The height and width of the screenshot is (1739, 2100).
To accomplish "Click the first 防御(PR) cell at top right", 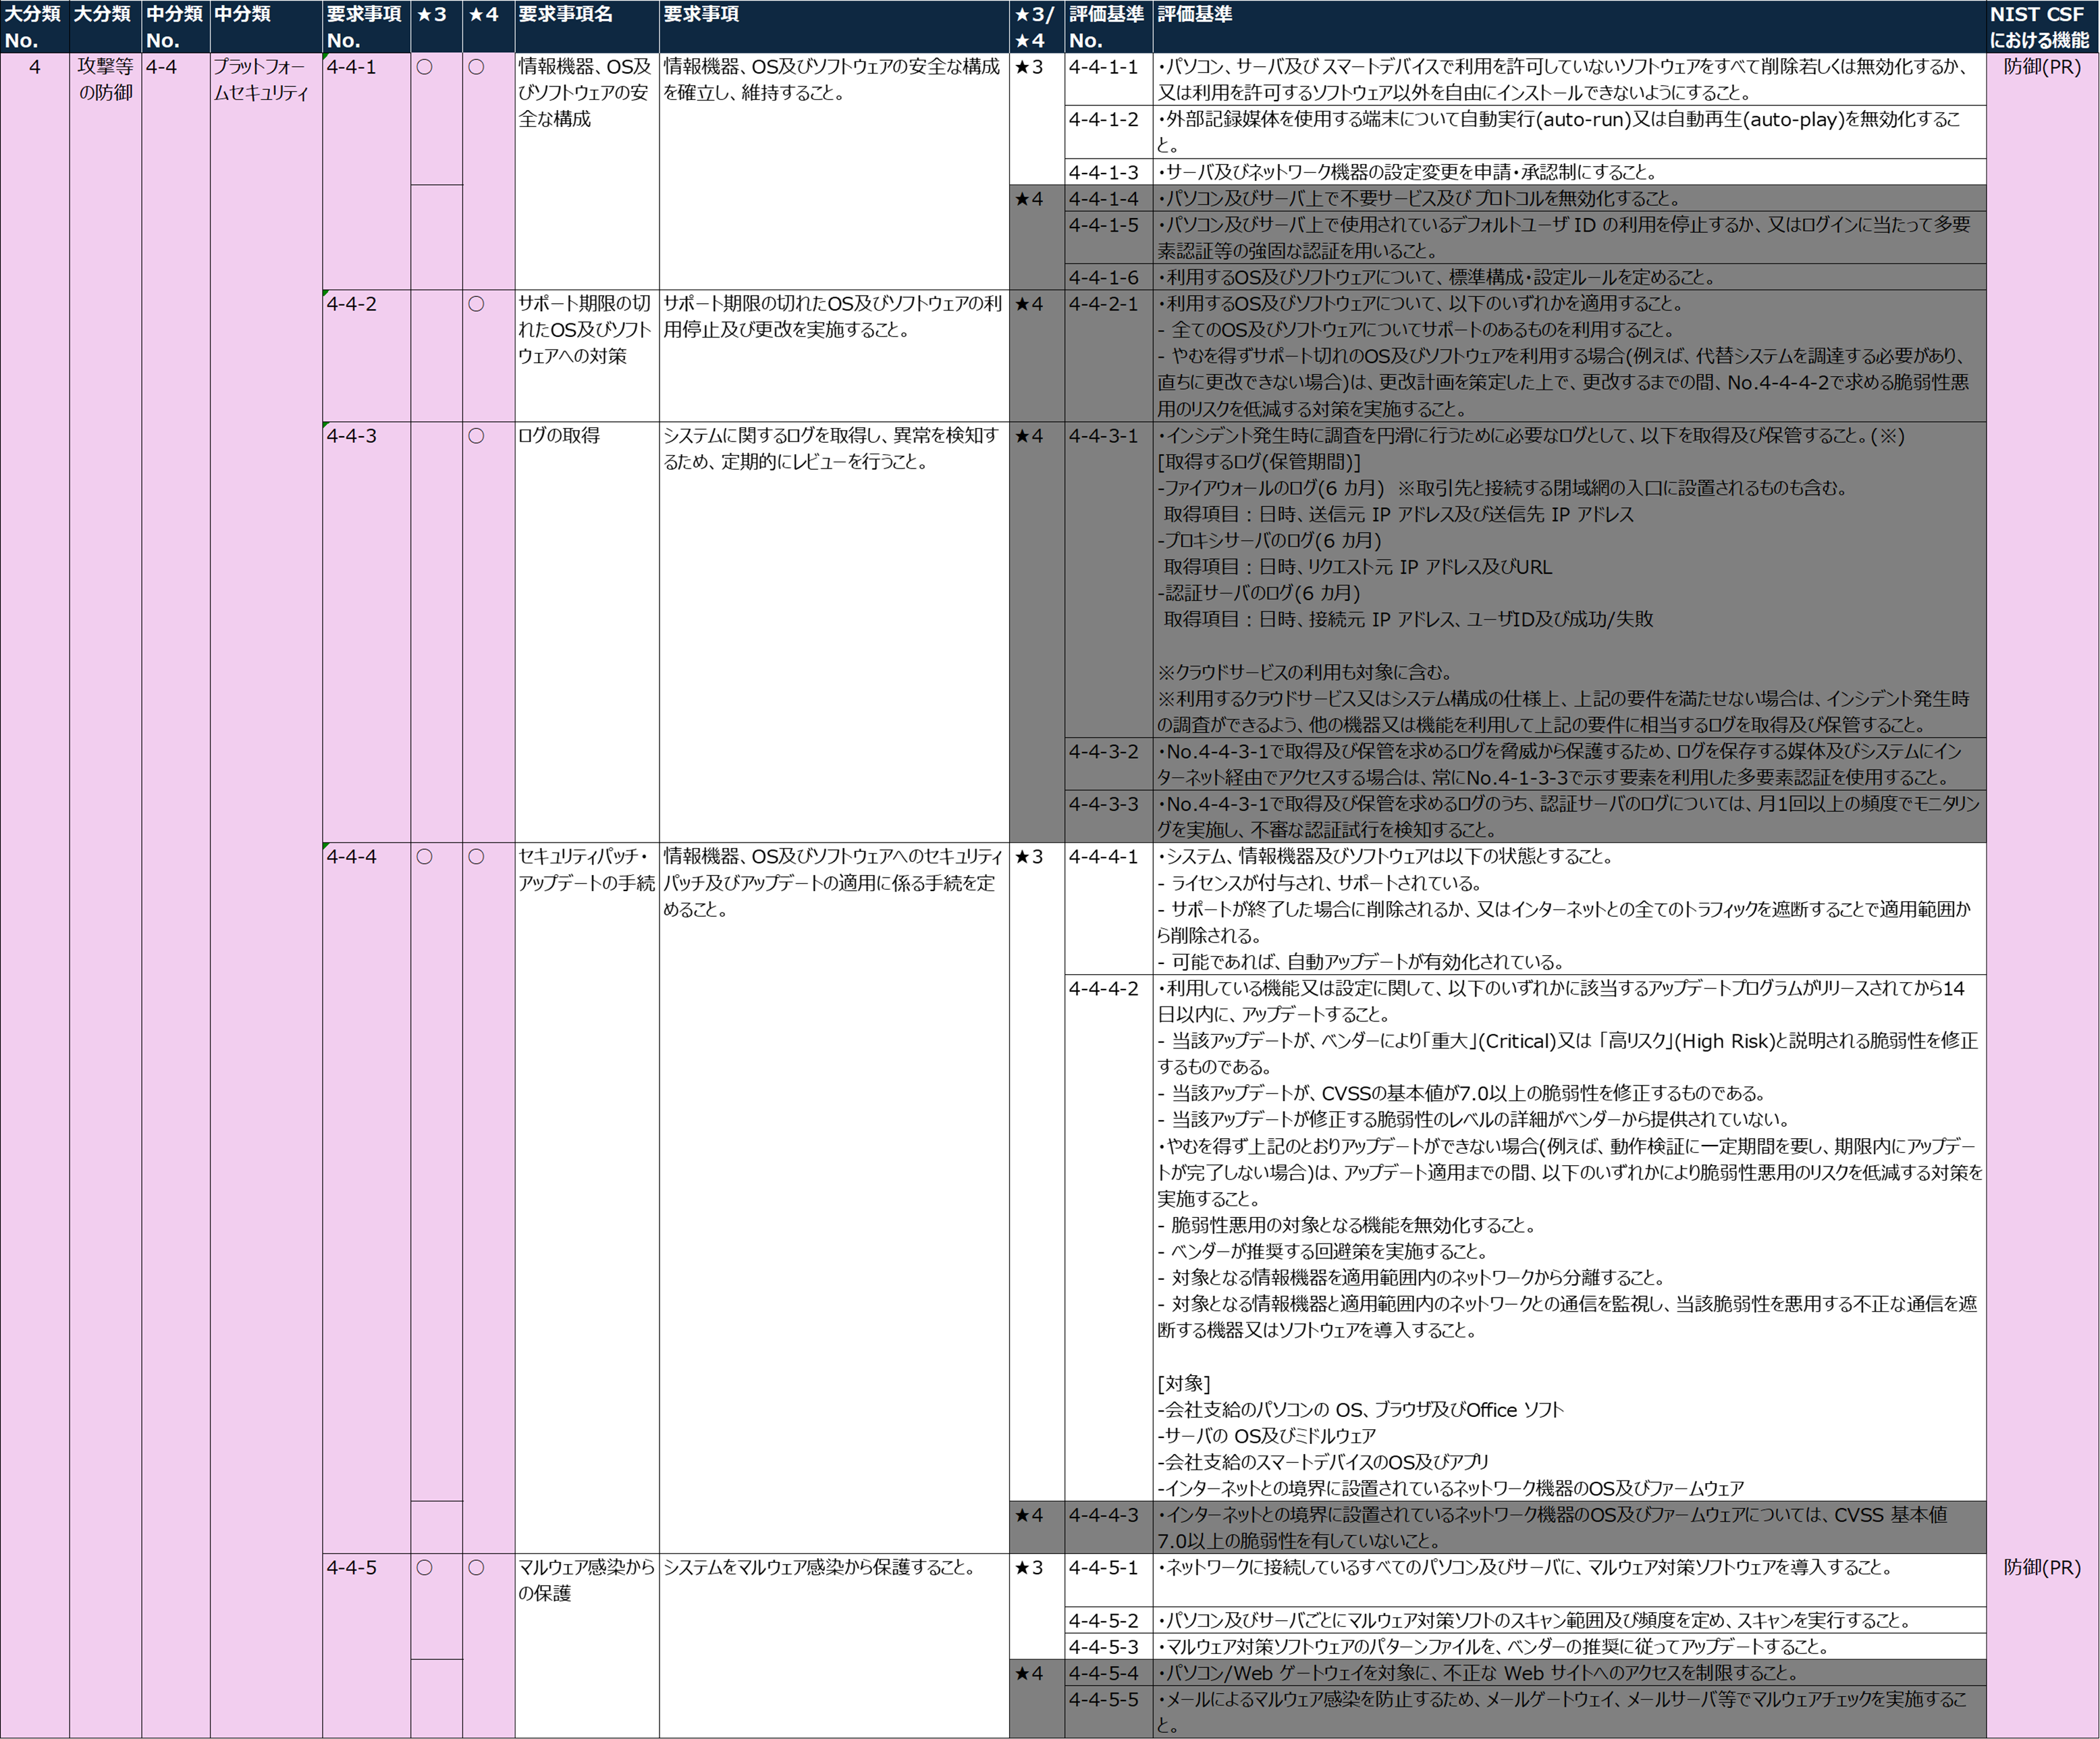I will pyautogui.click(x=2042, y=67).
